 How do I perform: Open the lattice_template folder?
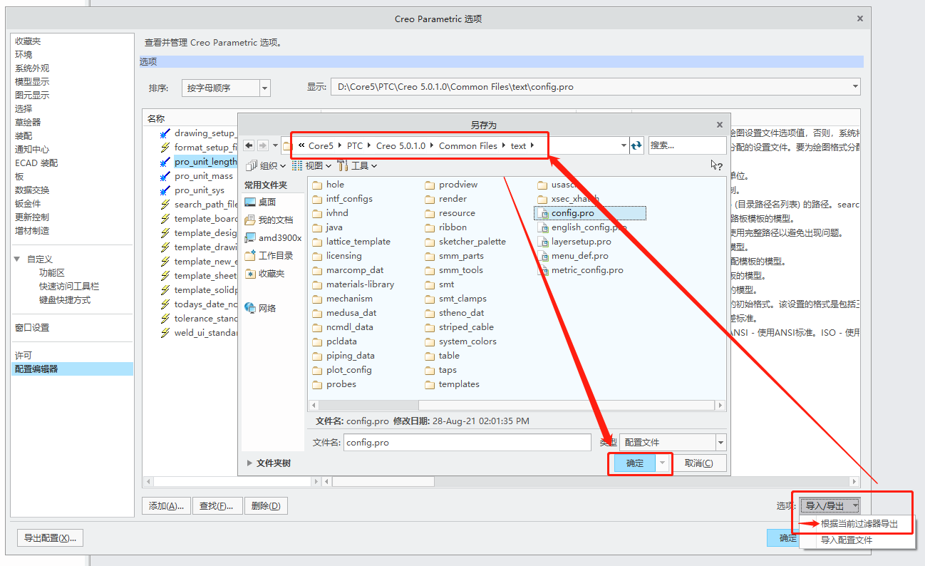(x=351, y=242)
